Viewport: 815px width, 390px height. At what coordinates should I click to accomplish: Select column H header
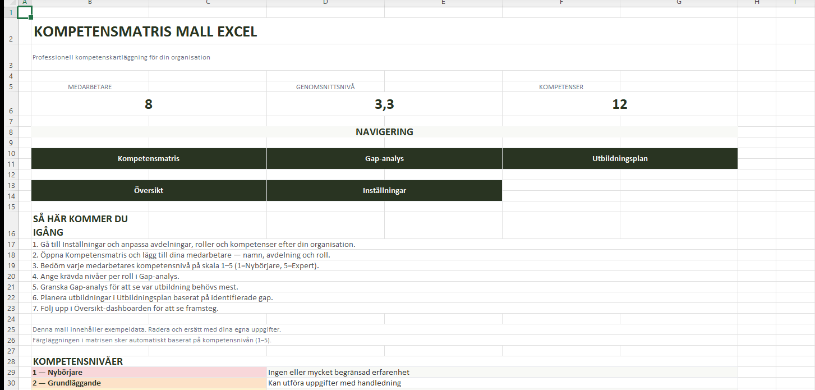tap(757, 3)
